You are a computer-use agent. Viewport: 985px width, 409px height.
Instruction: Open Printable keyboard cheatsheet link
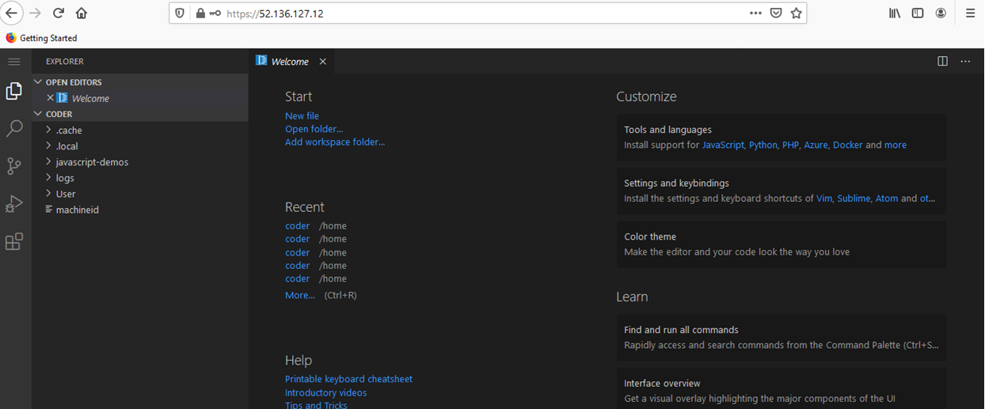[348, 379]
